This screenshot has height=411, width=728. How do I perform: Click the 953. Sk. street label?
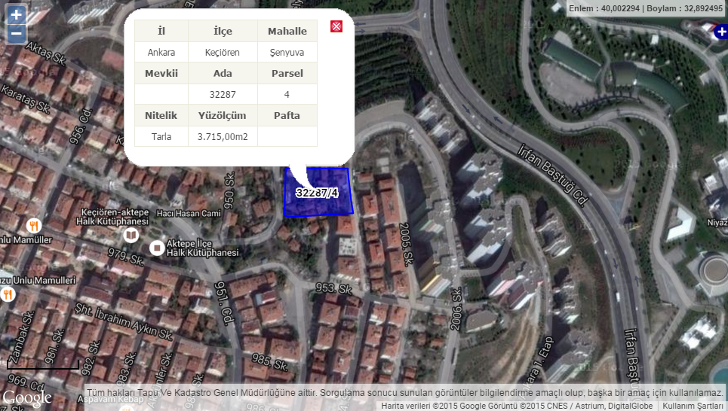333,288
